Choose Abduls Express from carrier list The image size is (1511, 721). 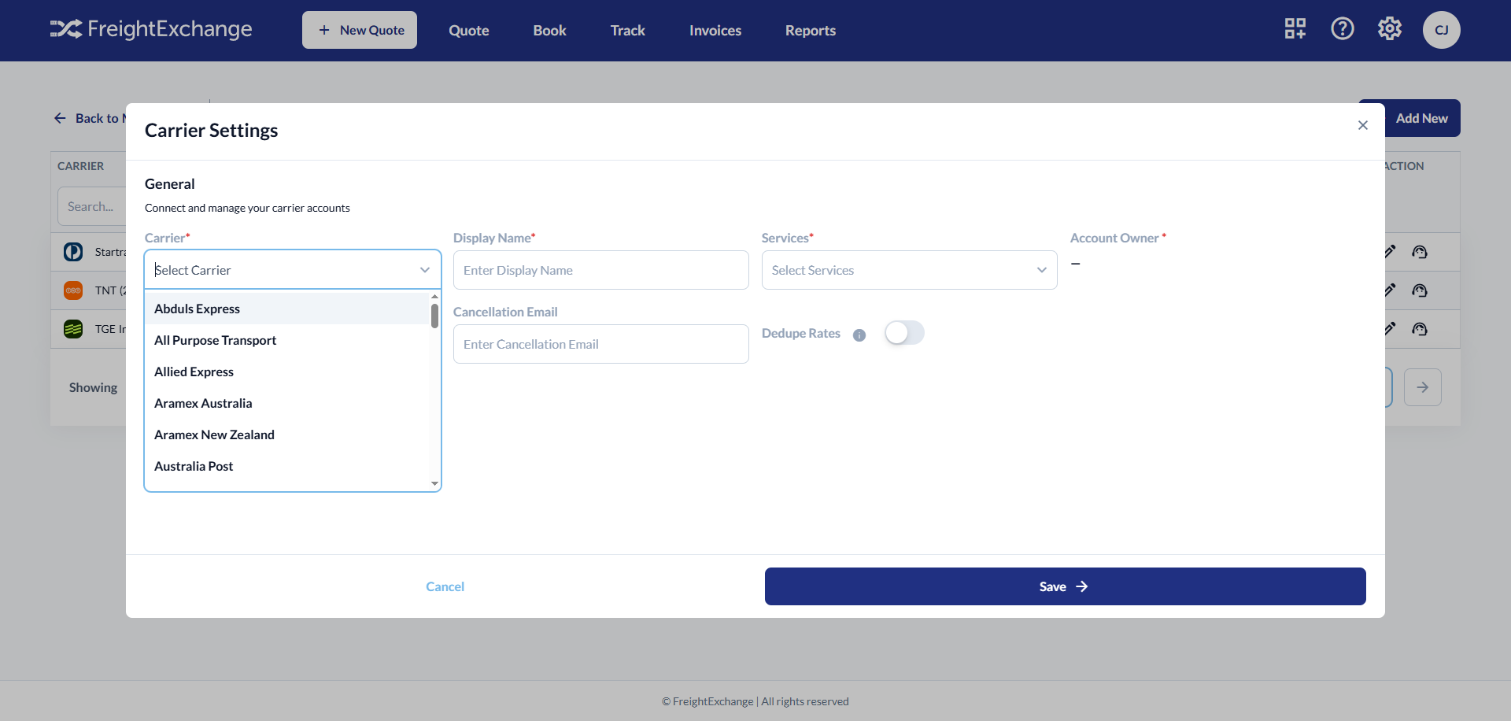287,309
